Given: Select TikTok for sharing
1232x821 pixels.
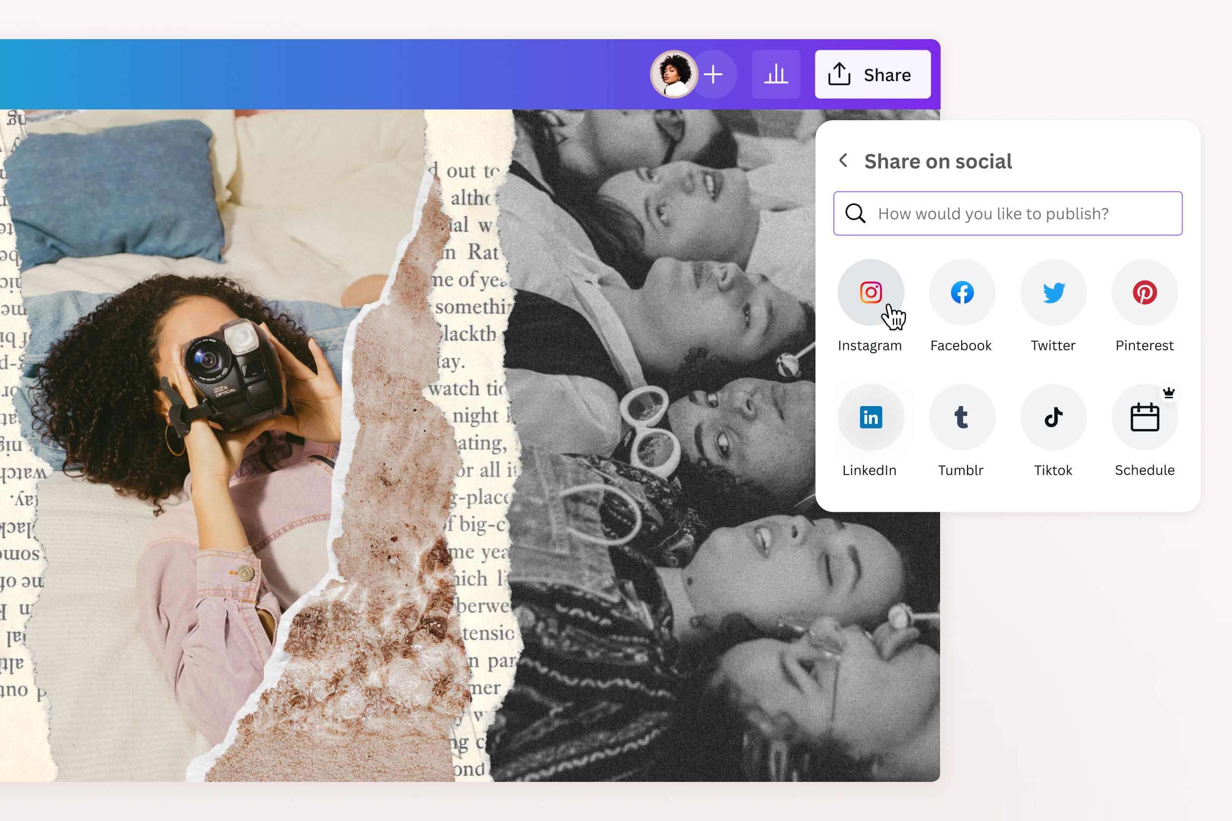Looking at the screenshot, I should click(1053, 417).
